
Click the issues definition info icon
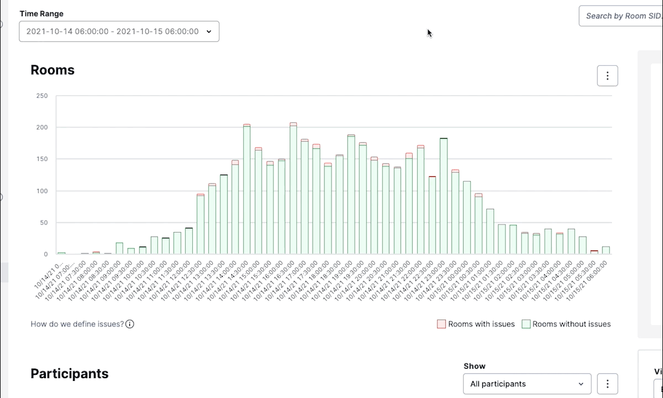130,324
